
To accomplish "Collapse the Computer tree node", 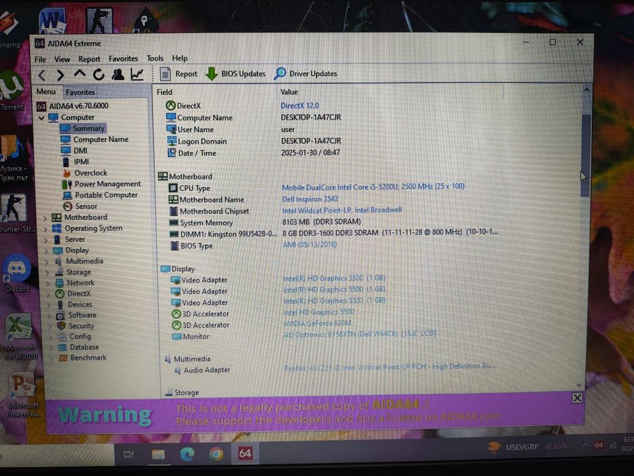I will (x=41, y=118).
